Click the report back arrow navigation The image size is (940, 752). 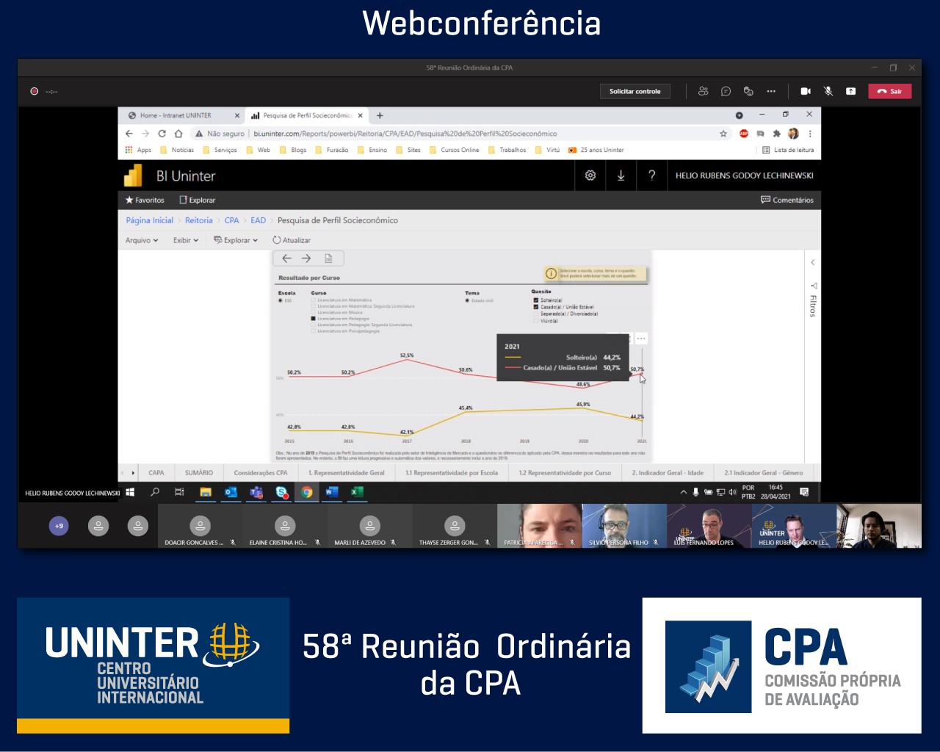coord(287,258)
